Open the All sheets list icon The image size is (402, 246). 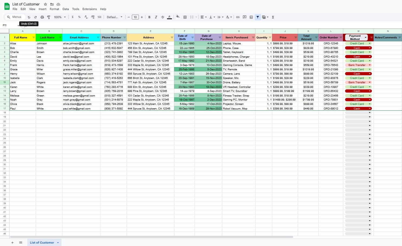(21, 242)
